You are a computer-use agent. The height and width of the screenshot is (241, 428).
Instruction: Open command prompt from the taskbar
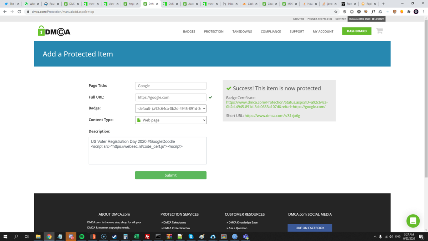click(158, 236)
